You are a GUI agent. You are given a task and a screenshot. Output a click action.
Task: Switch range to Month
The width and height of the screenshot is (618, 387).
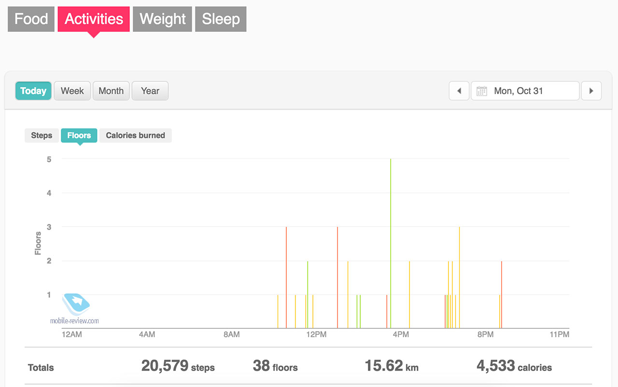pos(111,91)
